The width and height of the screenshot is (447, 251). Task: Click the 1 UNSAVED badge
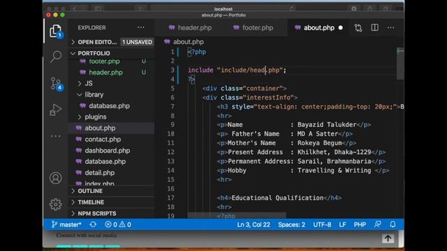click(137, 42)
